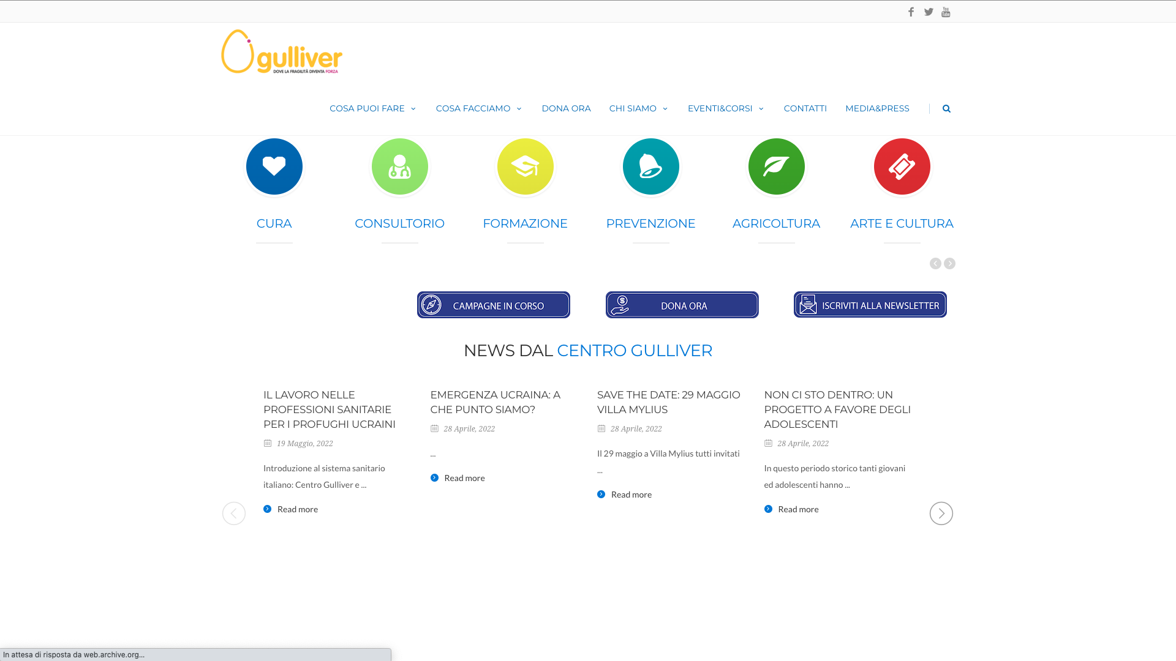Expand the CHI SIAMO menu

coord(638,108)
